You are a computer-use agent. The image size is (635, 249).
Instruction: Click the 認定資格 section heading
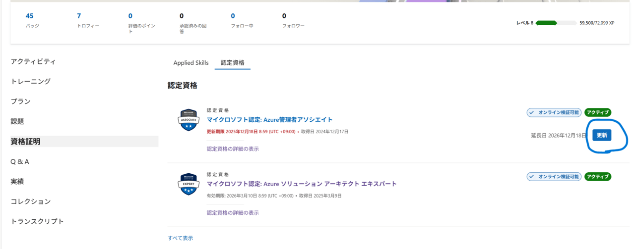(183, 85)
